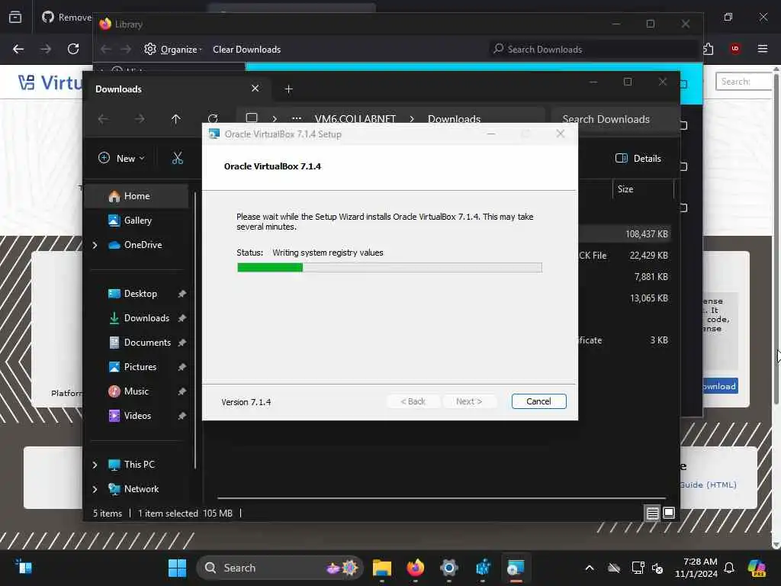Click pin icon next to Documents
The image size is (781, 586).
(182, 343)
